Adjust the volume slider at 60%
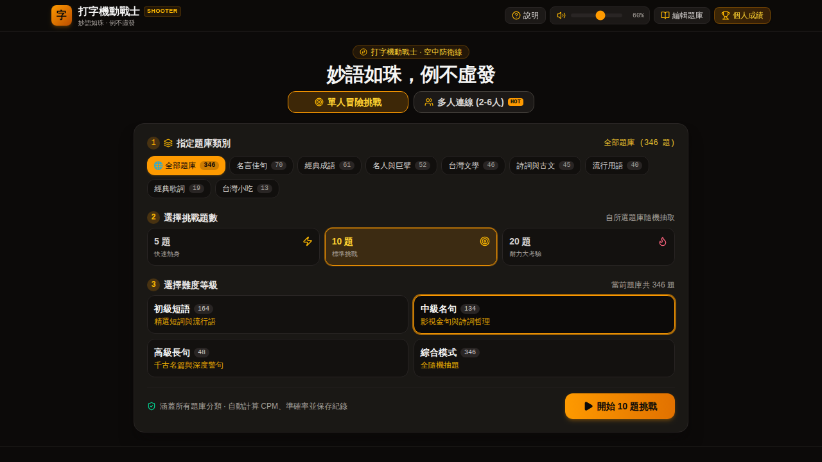The width and height of the screenshot is (822, 462). pyautogui.click(x=597, y=15)
